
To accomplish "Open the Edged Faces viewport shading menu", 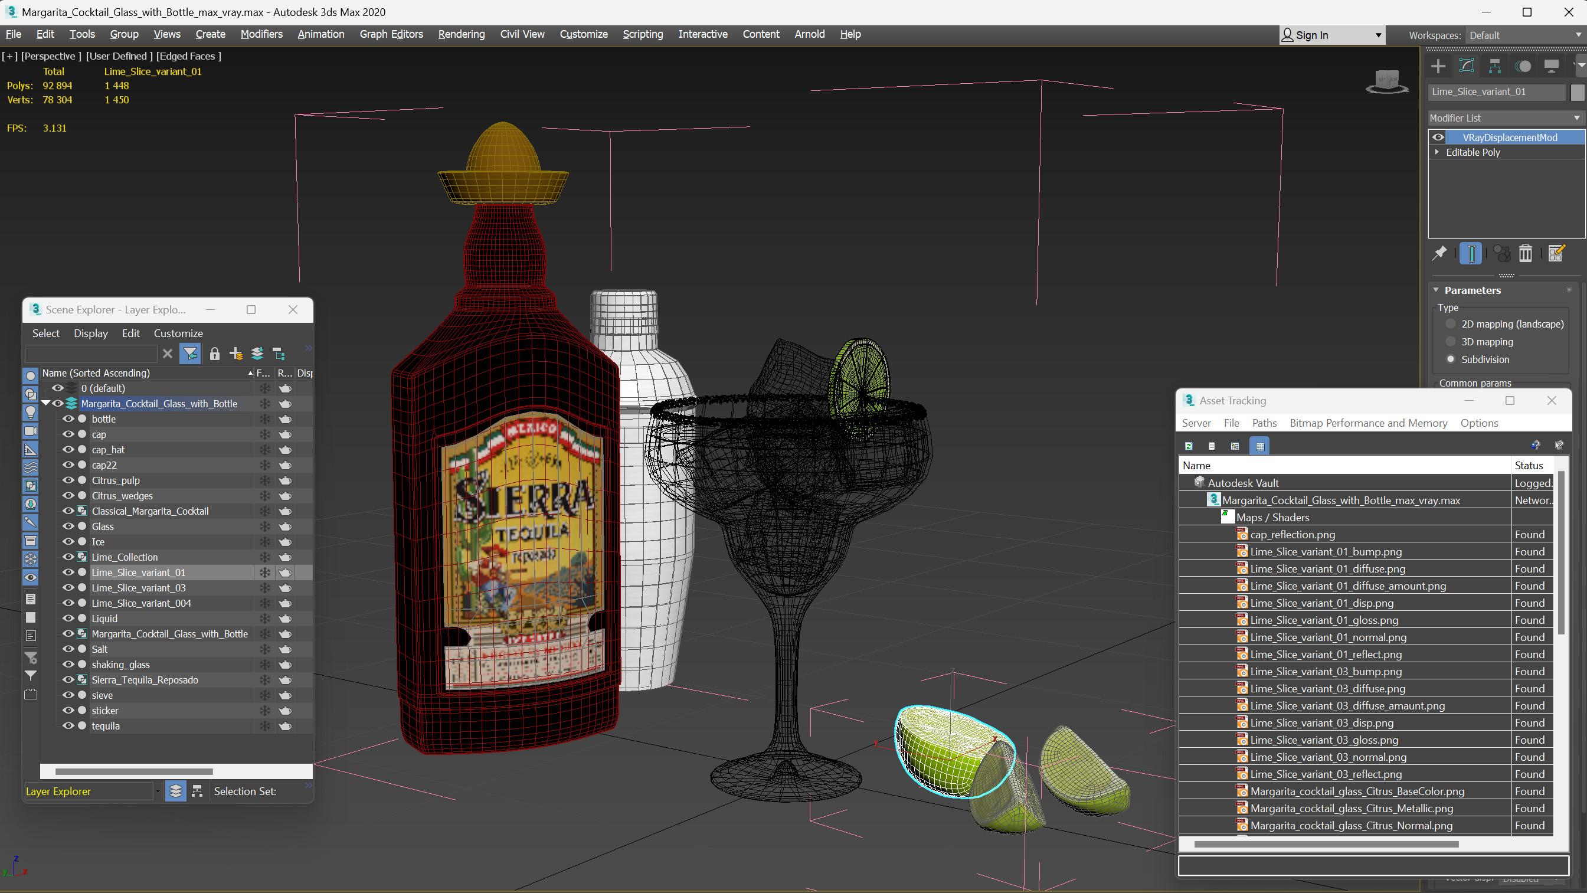I will [188, 56].
